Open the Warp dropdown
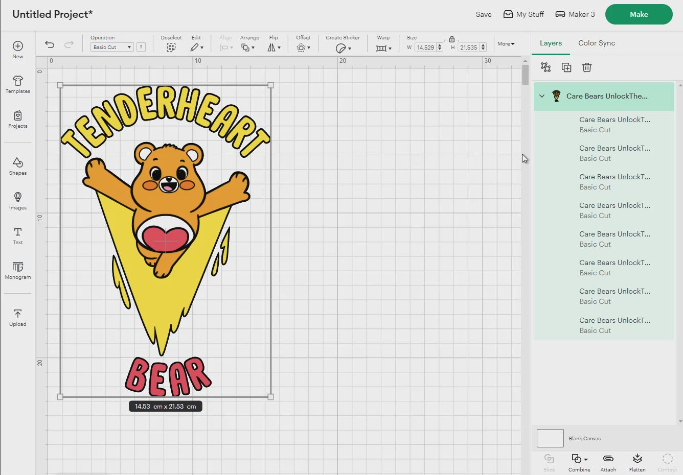Image resolution: width=683 pixels, height=475 pixels. 383,48
